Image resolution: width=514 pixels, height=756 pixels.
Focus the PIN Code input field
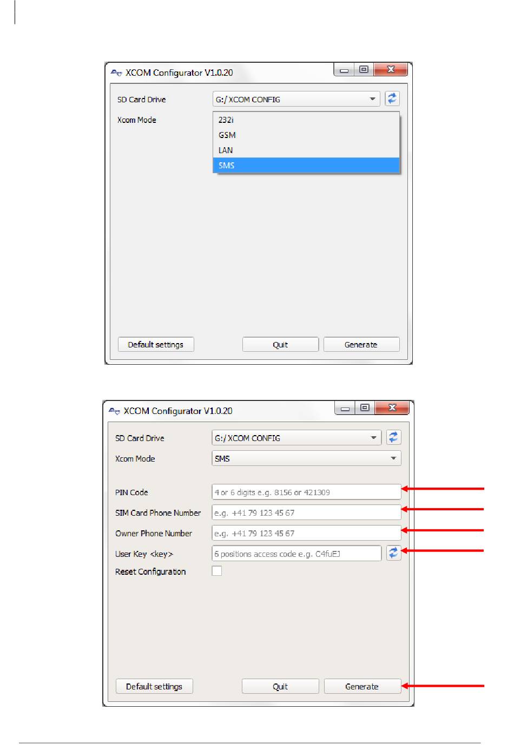[x=306, y=492]
